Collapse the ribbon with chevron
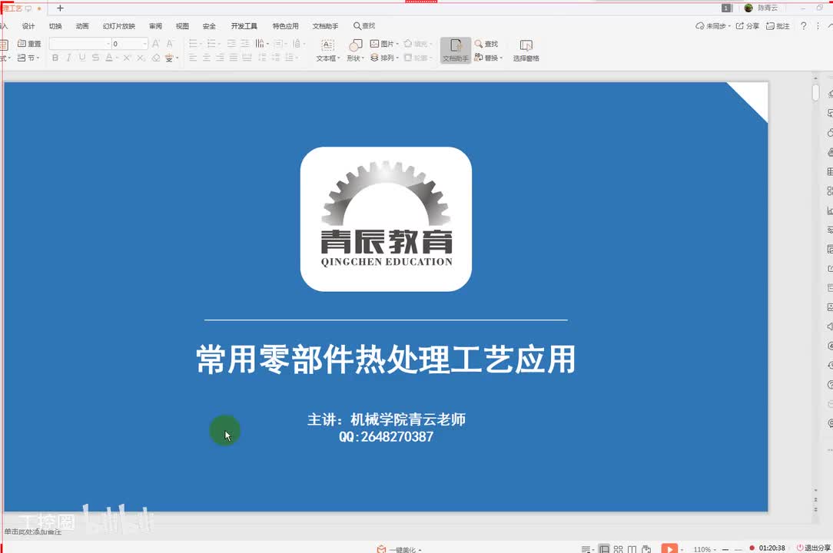 click(830, 25)
